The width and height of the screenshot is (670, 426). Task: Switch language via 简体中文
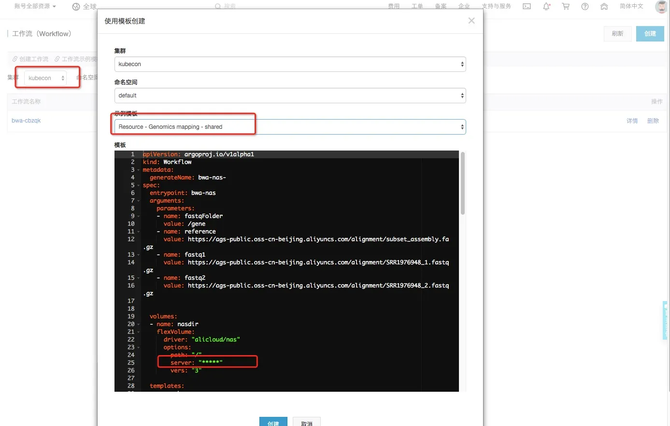[631, 6]
